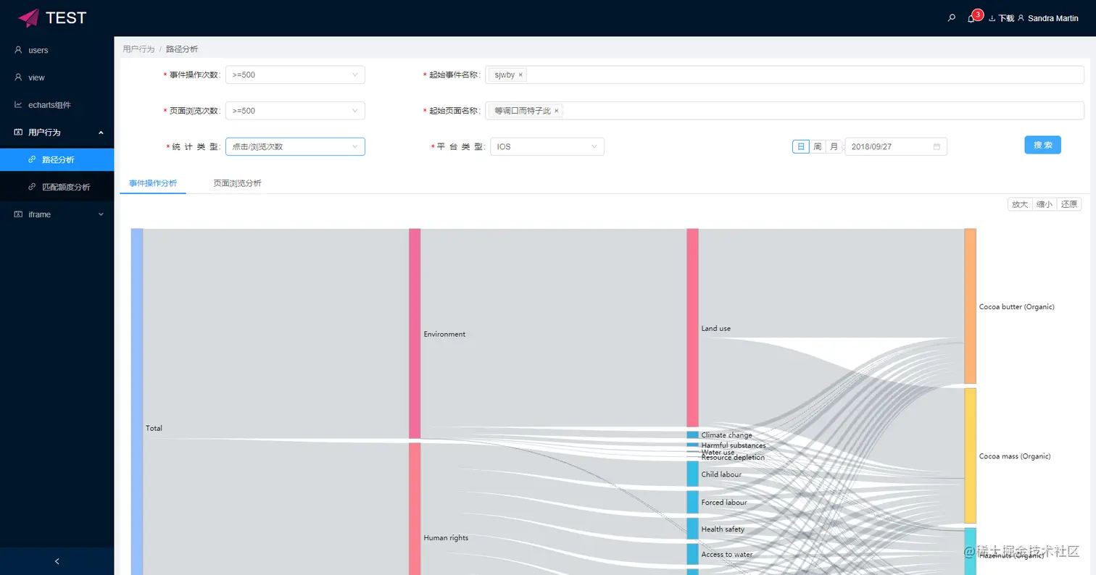This screenshot has height=575, width=1096.
Task: Select the 路径分析 menu entry
Action: pyautogui.click(x=57, y=159)
